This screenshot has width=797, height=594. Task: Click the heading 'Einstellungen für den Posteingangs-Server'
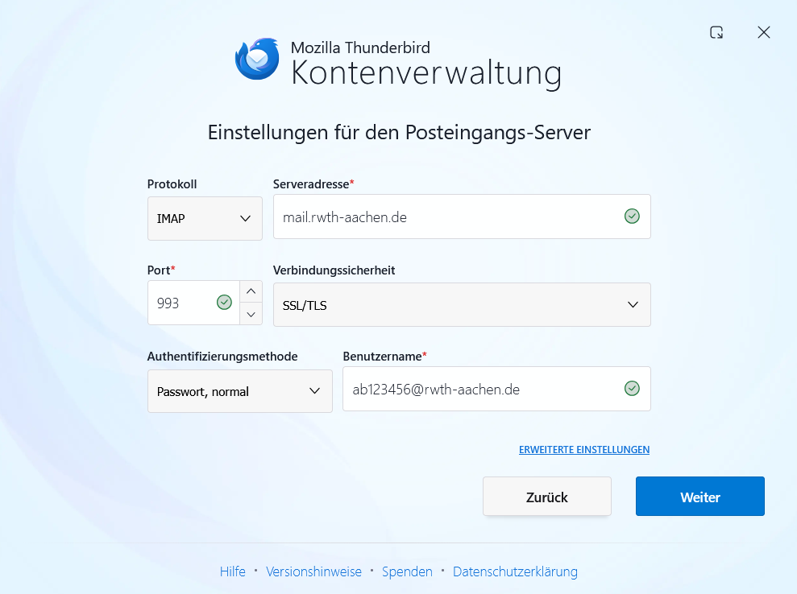pos(399,133)
